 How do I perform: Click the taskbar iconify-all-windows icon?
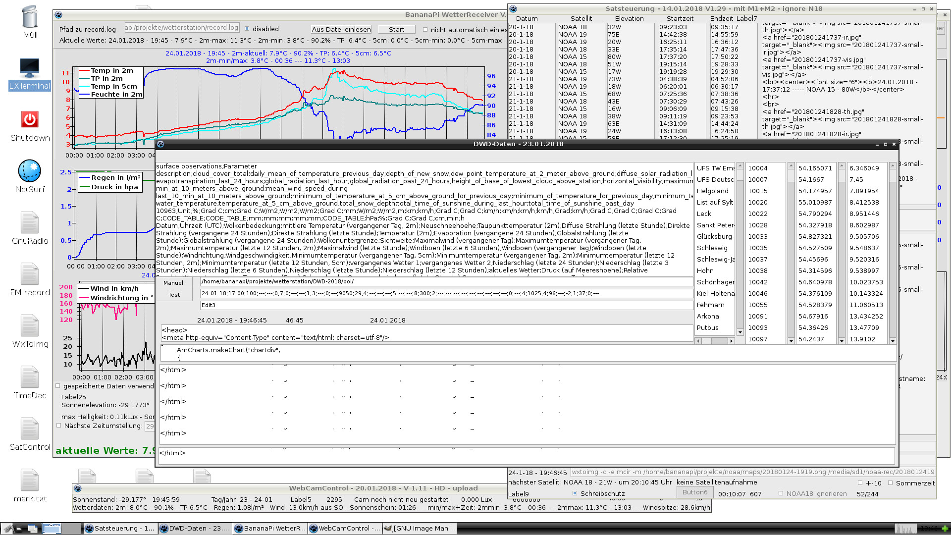click(x=19, y=529)
